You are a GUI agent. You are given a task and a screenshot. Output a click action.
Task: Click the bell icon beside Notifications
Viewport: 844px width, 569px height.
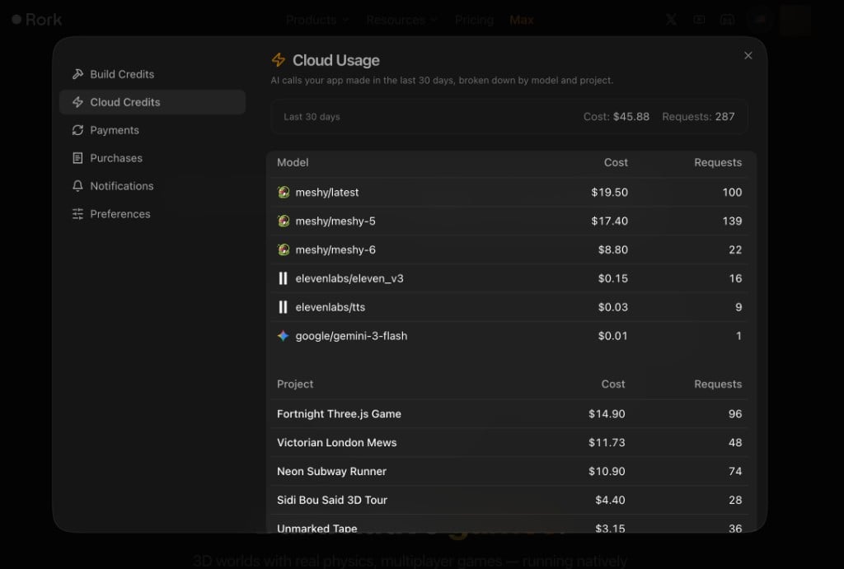pyautogui.click(x=78, y=186)
